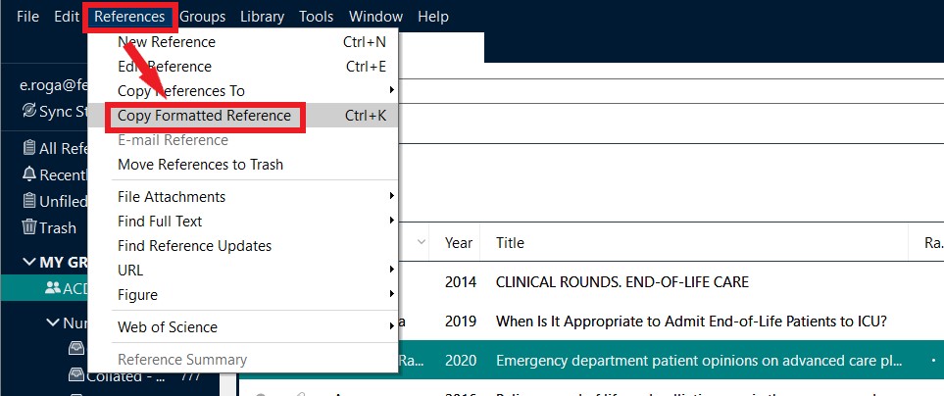Open the Collated group tray icon
The width and height of the screenshot is (944, 396).
pyautogui.click(x=75, y=376)
